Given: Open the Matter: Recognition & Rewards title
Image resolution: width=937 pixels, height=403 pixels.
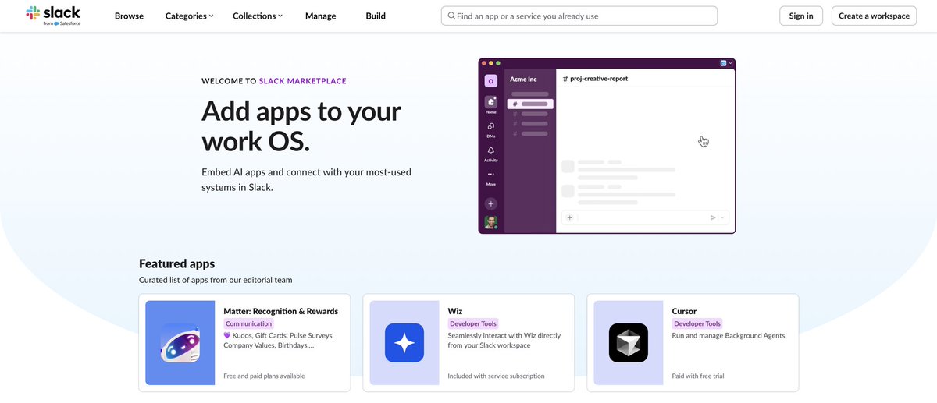Looking at the screenshot, I should coord(280,311).
